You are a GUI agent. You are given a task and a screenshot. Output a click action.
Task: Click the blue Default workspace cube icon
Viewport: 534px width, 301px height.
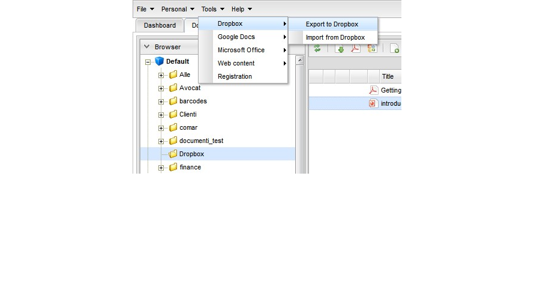click(160, 61)
